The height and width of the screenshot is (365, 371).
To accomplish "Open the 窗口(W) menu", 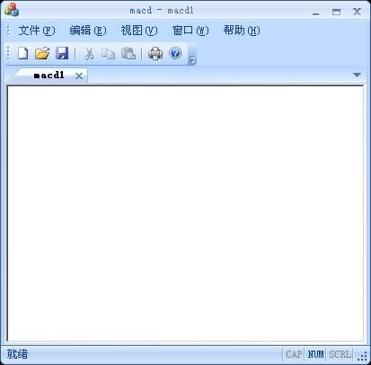I will coord(190,31).
